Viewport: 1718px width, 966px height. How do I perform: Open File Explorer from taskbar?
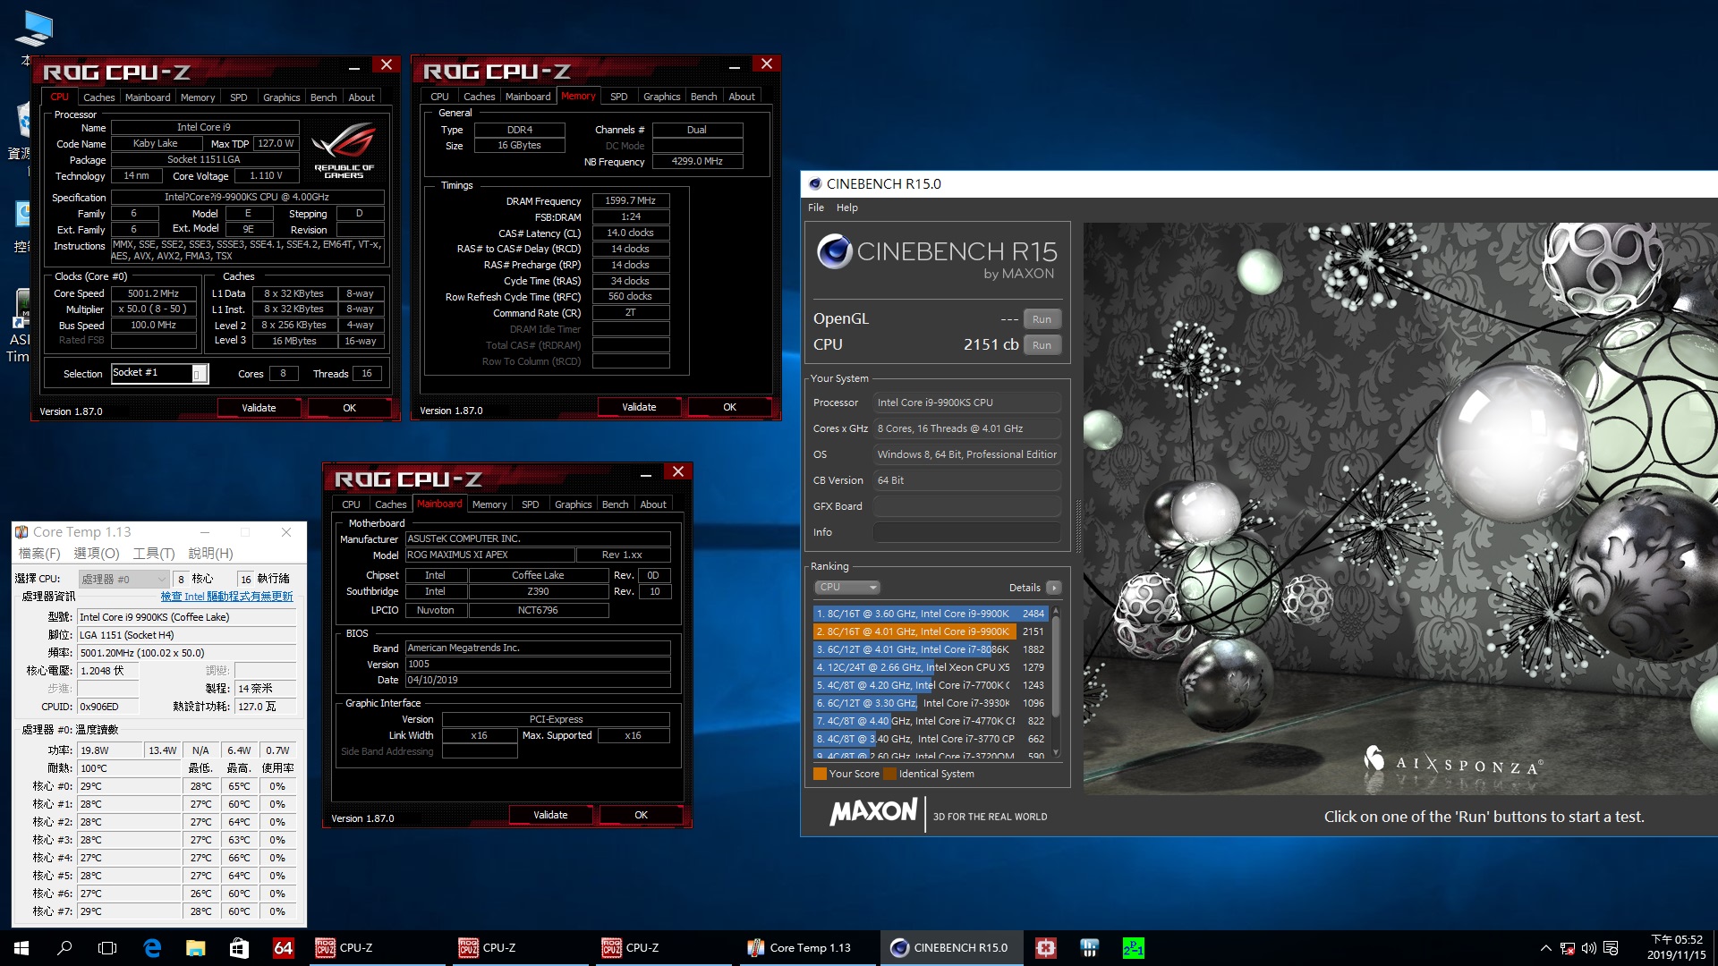tap(195, 947)
